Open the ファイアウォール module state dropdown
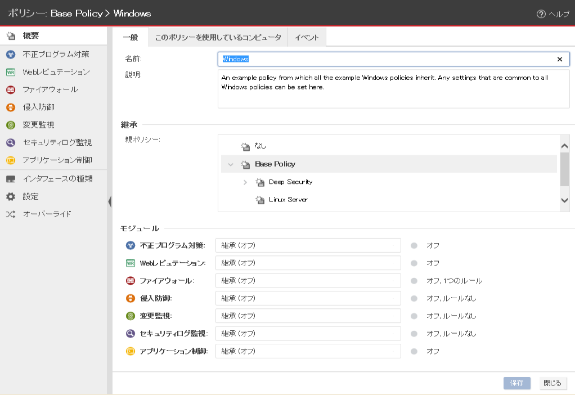Viewport: 575px width, 395px height. [x=308, y=281]
